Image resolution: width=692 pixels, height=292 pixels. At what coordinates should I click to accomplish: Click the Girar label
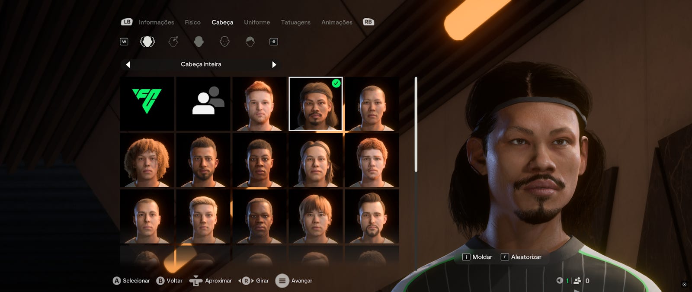point(262,281)
